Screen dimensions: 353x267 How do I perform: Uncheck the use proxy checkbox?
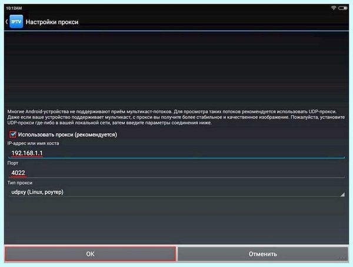pos(13,134)
